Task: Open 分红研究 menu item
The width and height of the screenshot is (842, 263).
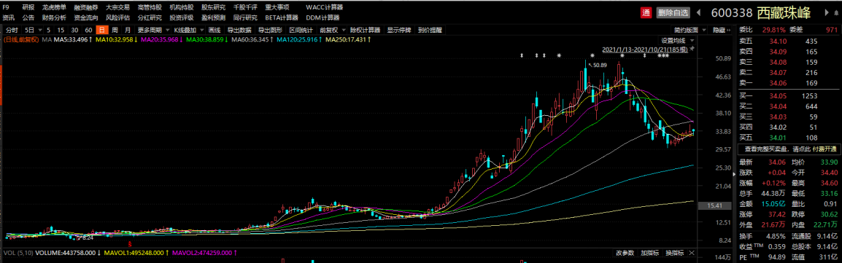Action: click(150, 17)
